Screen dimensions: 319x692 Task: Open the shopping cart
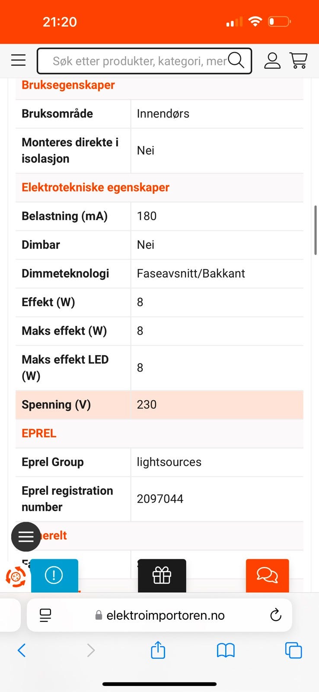(x=298, y=61)
